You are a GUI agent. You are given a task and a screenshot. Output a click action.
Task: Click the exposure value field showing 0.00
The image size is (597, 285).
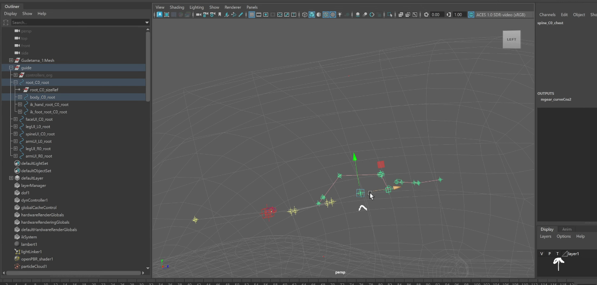coord(436,15)
